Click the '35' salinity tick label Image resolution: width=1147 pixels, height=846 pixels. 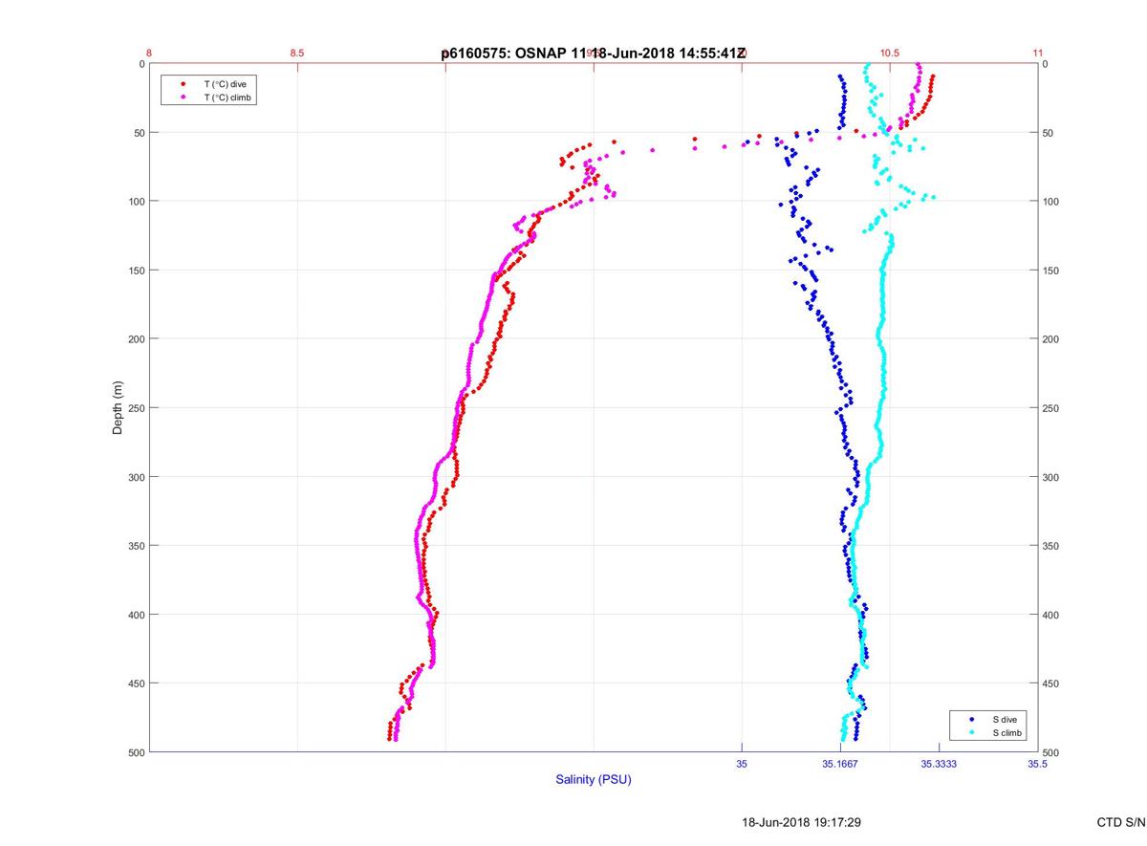pos(742,764)
